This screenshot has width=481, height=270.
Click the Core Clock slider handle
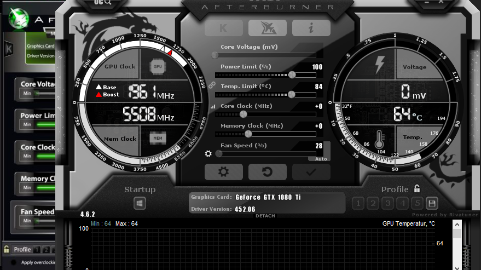tap(244, 114)
